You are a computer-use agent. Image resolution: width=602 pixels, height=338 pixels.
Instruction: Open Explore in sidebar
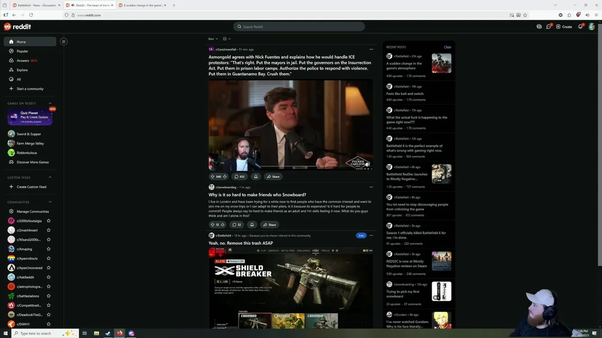click(30, 70)
